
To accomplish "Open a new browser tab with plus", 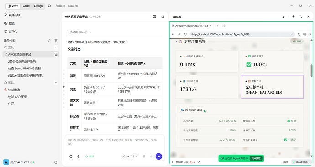I will pos(217,26).
